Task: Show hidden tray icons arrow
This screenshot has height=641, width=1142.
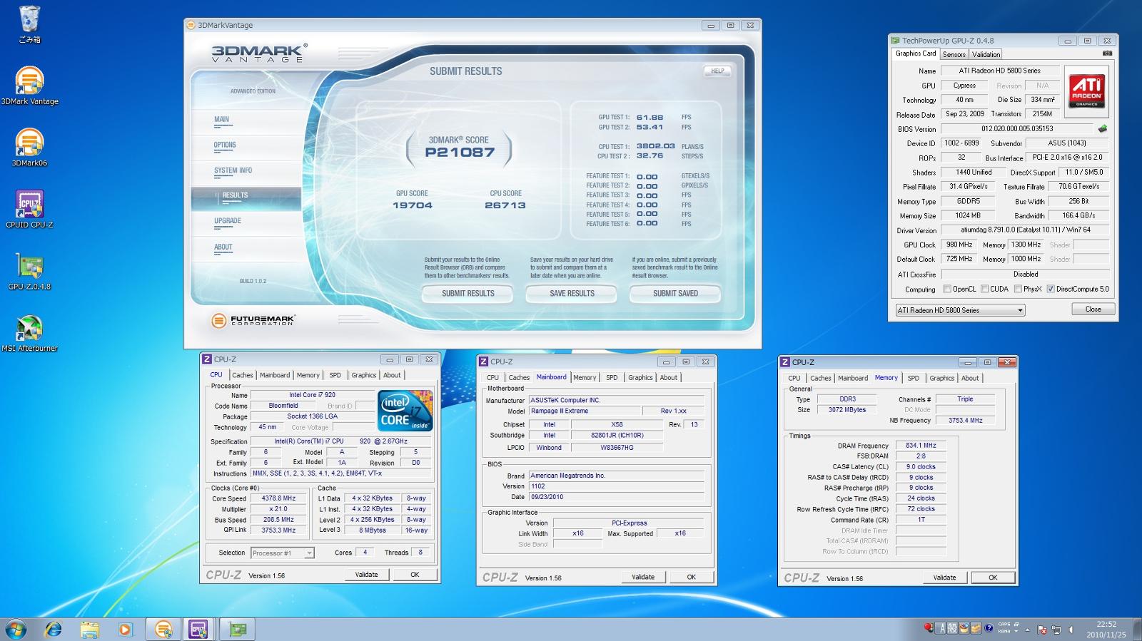Action: point(1027,630)
